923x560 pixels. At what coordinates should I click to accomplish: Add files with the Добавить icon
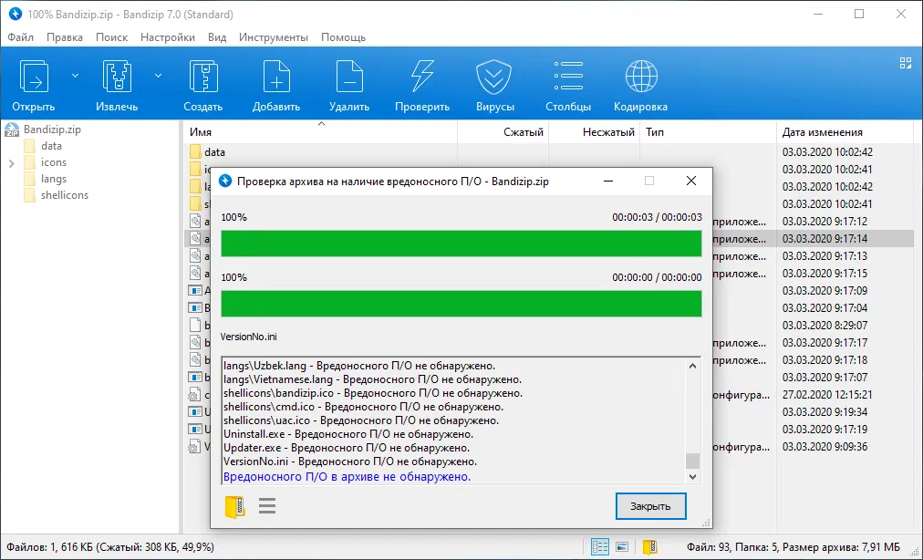pos(276,77)
